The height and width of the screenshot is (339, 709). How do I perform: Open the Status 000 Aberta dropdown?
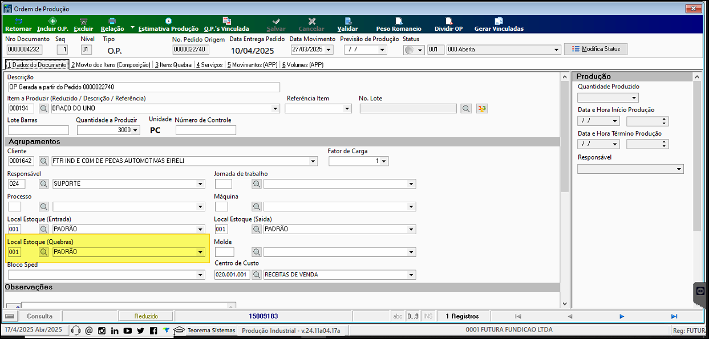click(x=557, y=50)
